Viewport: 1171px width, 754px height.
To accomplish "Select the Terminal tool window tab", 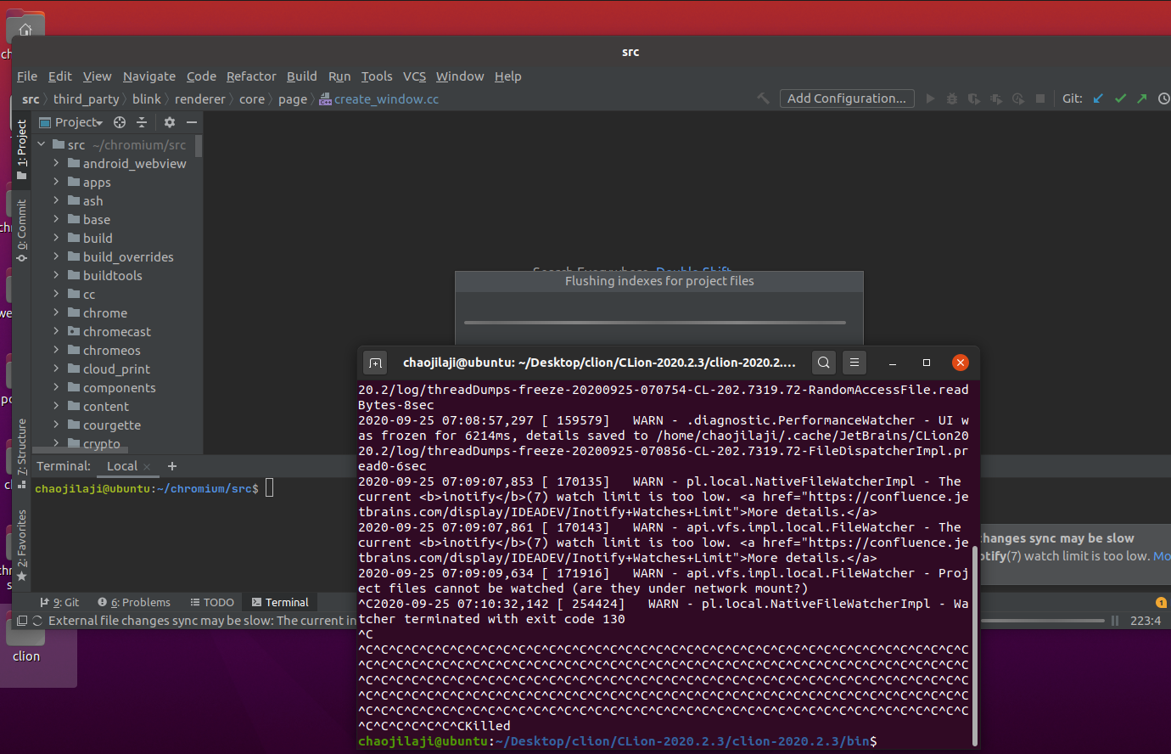I will tap(280, 603).
